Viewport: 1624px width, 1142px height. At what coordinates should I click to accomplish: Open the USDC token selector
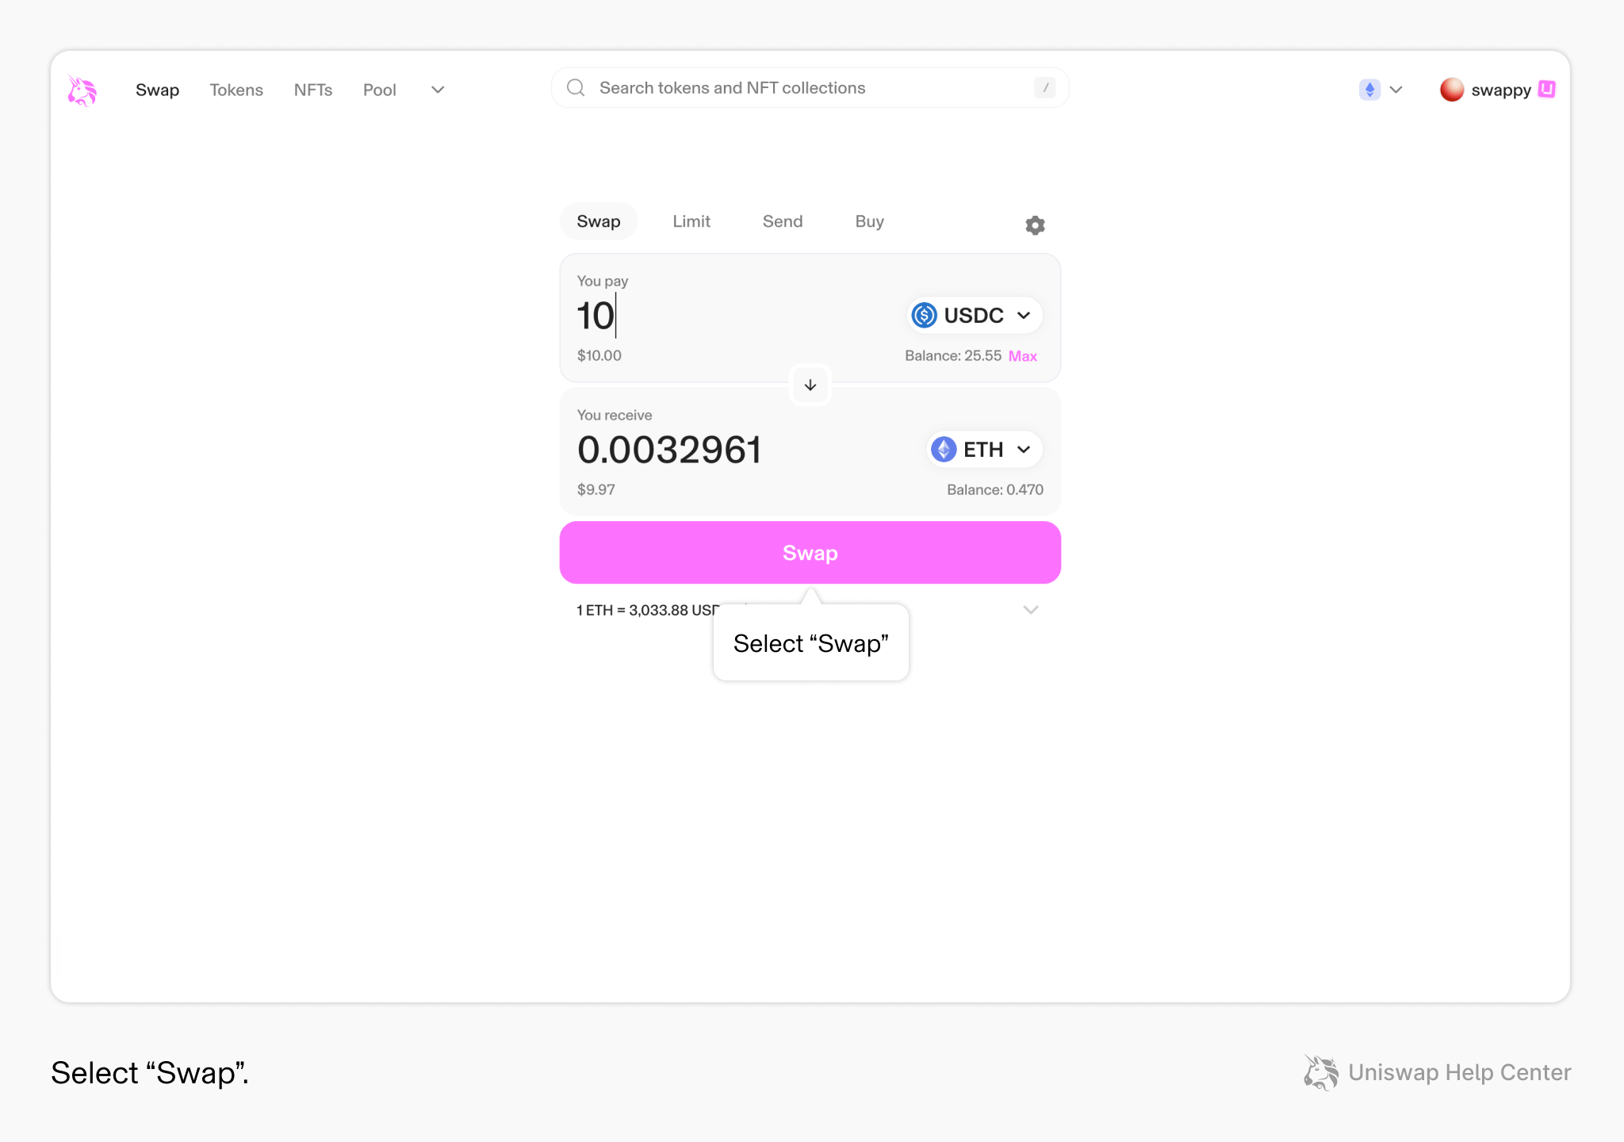974,316
